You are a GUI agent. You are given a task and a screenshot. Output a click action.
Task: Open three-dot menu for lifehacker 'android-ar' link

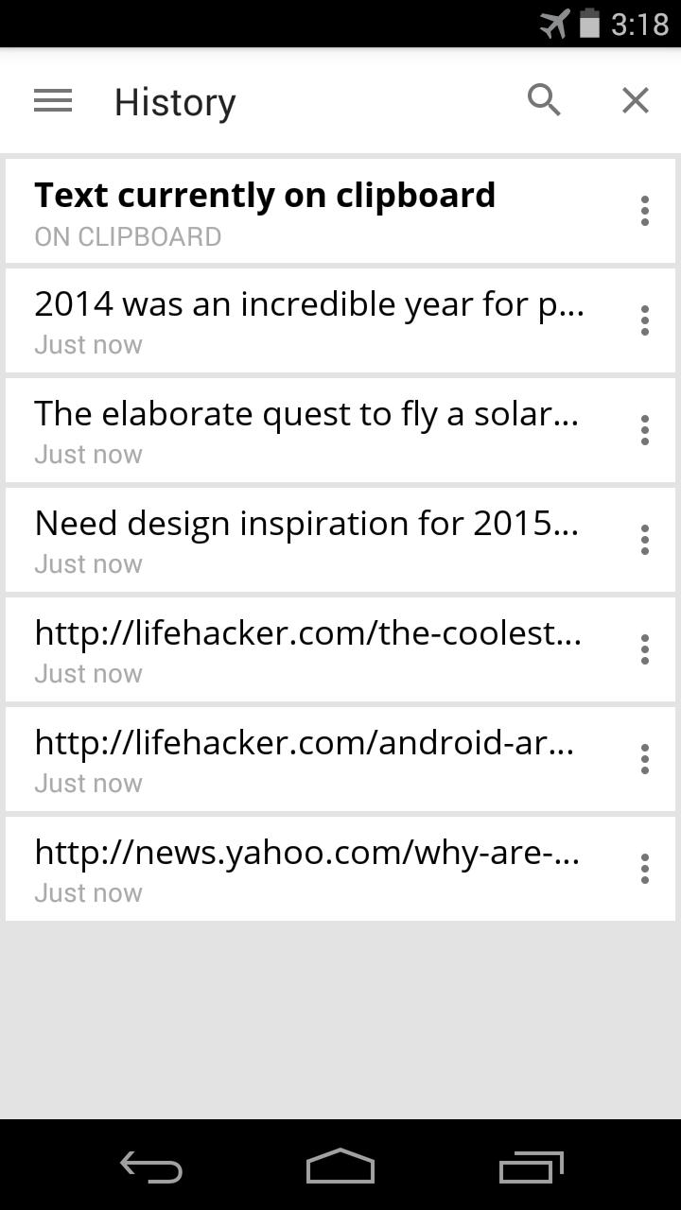pos(644,759)
